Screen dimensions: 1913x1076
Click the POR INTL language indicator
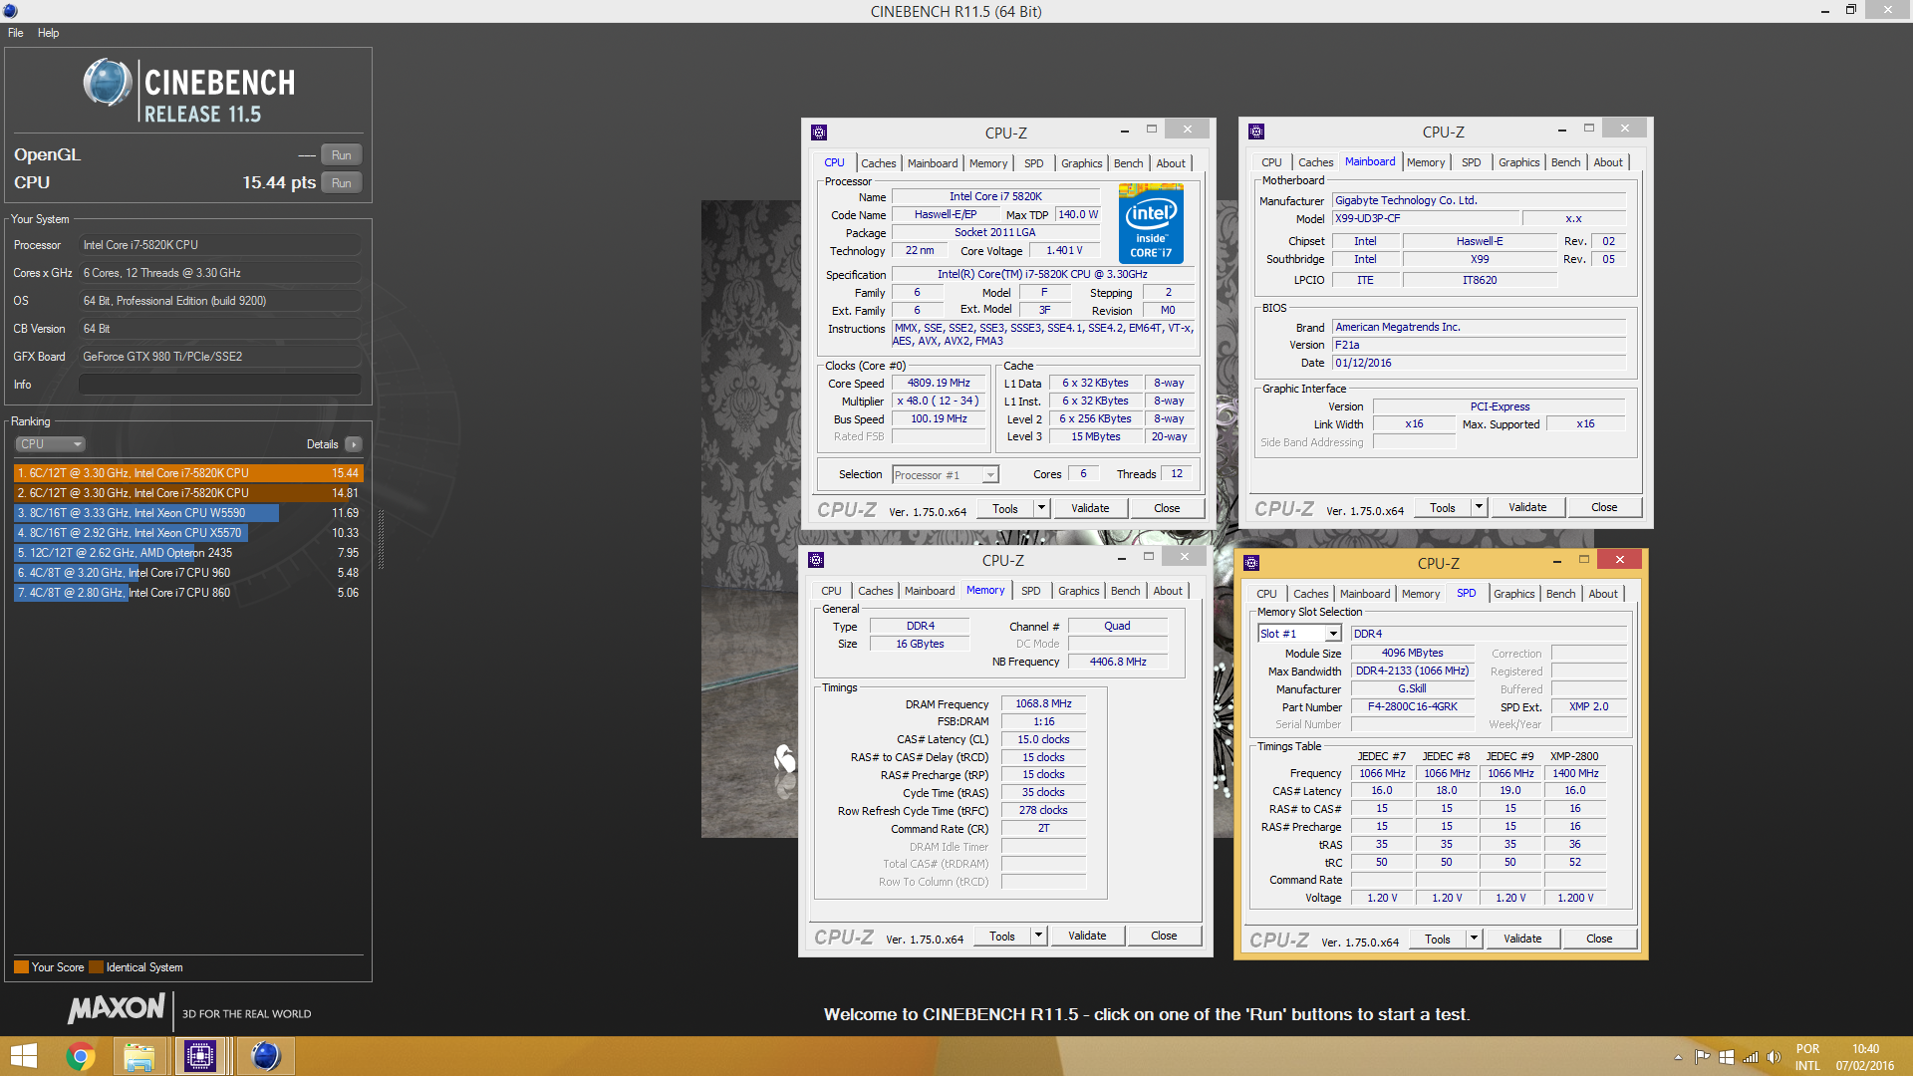click(1807, 1057)
